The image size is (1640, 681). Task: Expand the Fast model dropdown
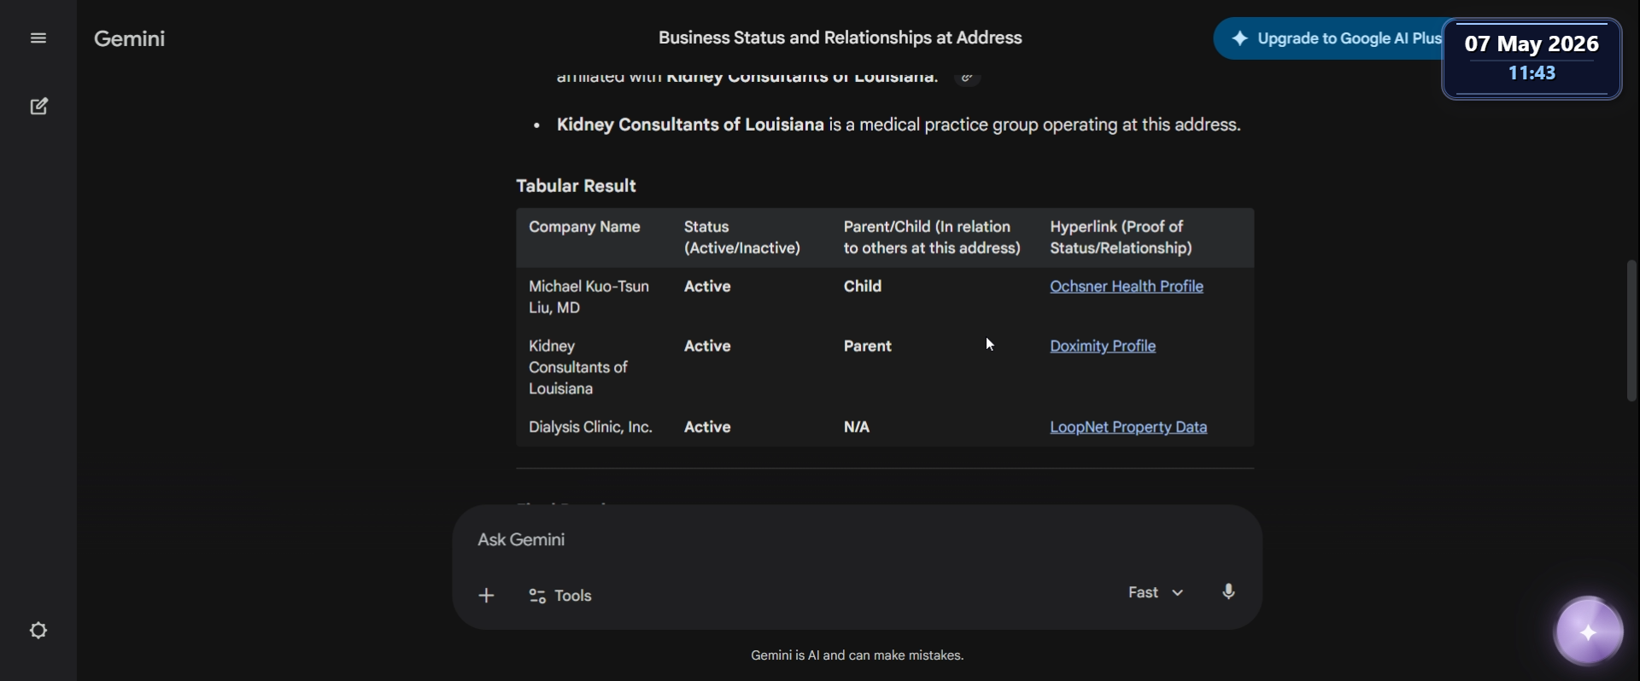pyautogui.click(x=1156, y=592)
